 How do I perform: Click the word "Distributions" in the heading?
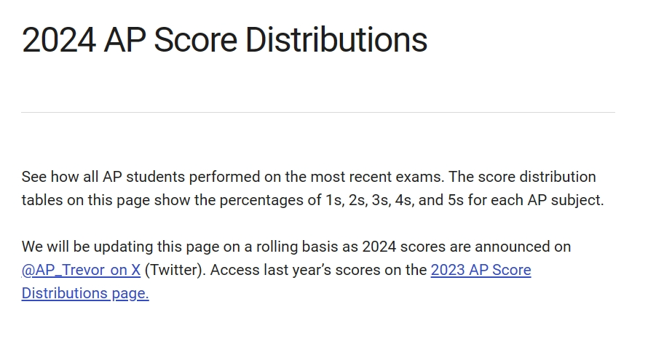(x=336, y=40)
